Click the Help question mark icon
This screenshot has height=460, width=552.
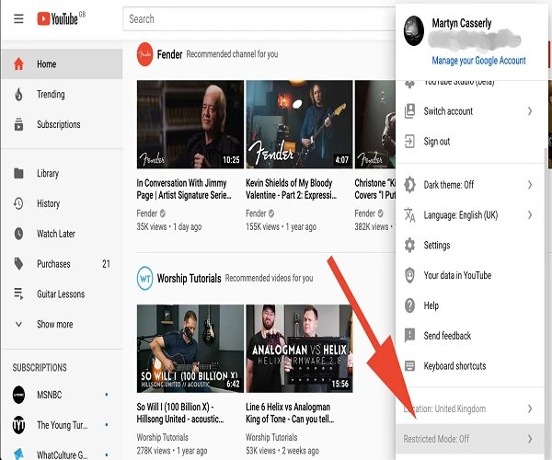(409, 305)
